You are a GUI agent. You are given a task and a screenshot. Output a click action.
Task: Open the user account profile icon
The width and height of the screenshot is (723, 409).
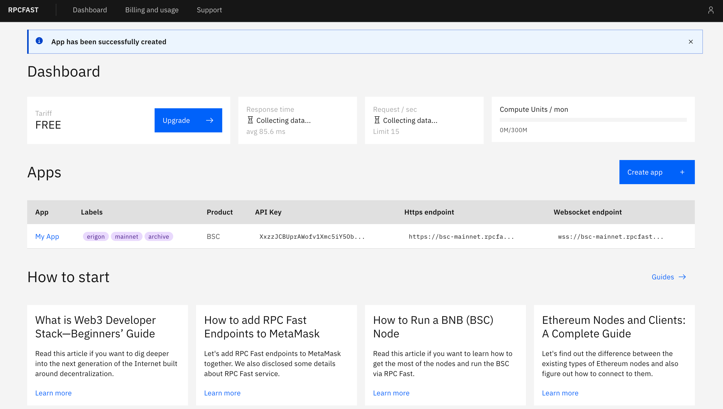tap(711, 10)
